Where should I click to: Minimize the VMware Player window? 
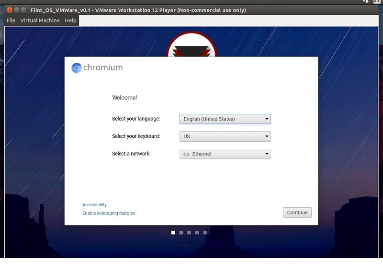[17, 10]
